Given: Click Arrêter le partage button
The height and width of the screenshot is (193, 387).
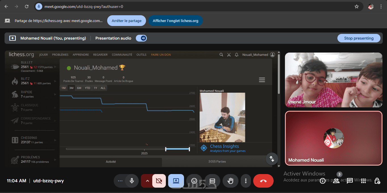Looking at the screenshot, I should (126, 21).
